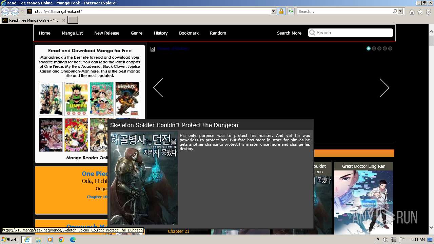
Task: Show previous slide with left arrow
Action: pos(158,88)
